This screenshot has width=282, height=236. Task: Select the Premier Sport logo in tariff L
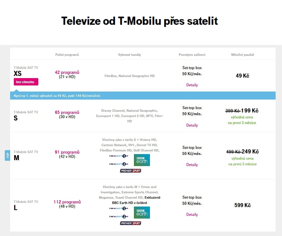pos(130,223)
